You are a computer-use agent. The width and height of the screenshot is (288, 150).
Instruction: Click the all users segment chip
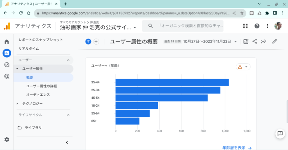[x=88, y=42]
